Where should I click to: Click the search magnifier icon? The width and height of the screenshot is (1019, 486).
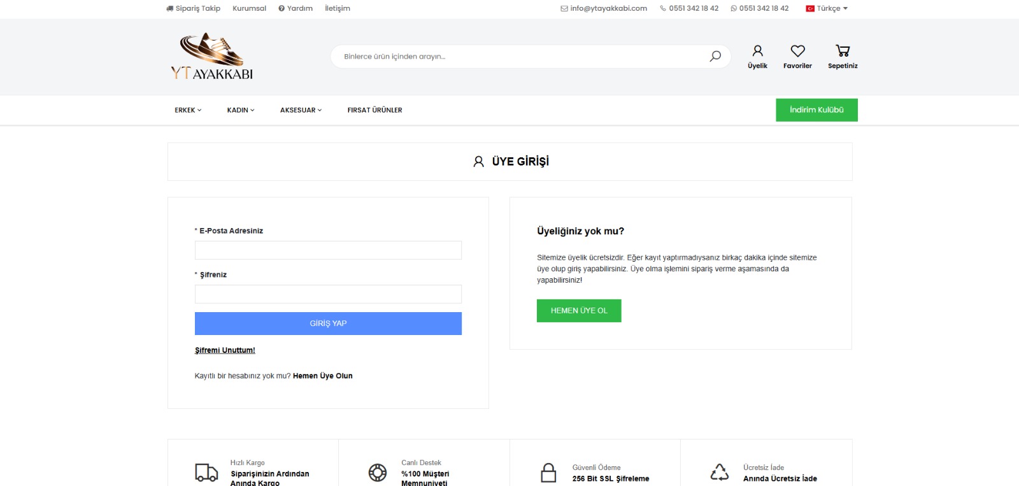click(x=715, y=56)
